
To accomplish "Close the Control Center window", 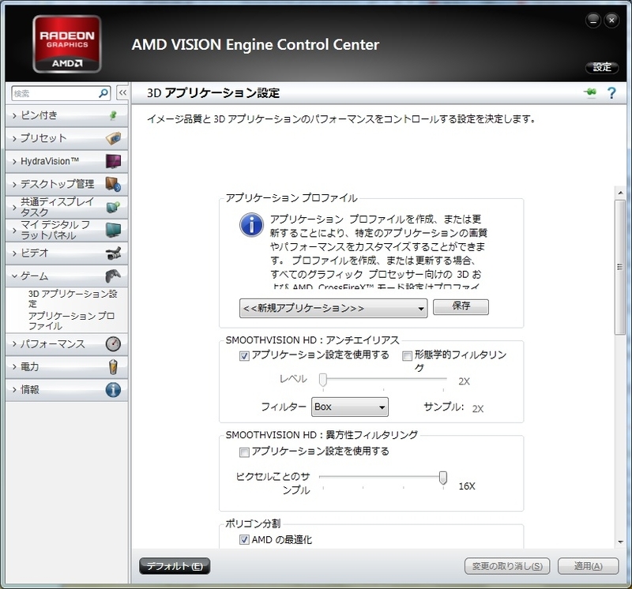I will (611, 21).
